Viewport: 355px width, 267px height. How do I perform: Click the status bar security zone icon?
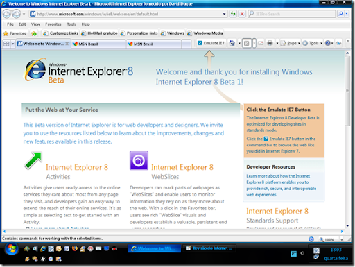pyautogui.click(x=311, y=239)
